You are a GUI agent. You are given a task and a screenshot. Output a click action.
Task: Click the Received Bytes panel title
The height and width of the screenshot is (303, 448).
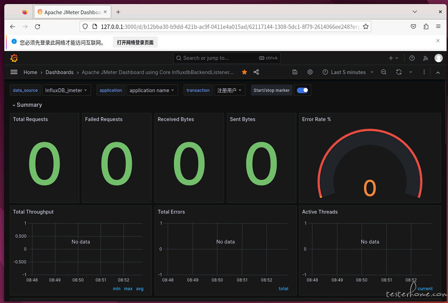coord(176,119)
